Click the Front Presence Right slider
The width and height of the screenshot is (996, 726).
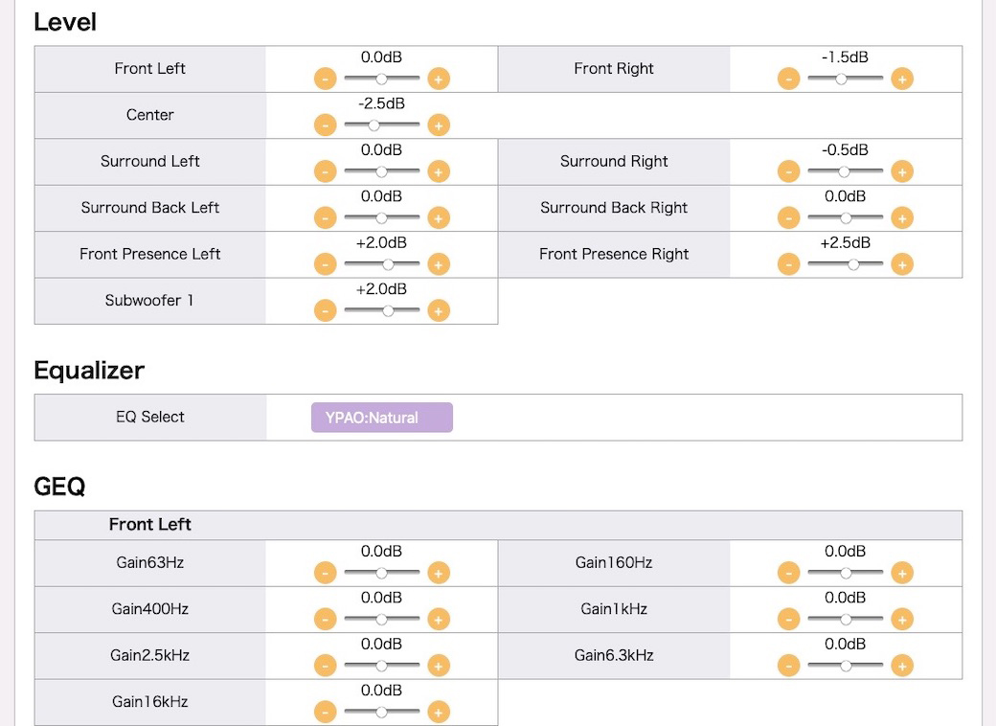coord(846,264)
